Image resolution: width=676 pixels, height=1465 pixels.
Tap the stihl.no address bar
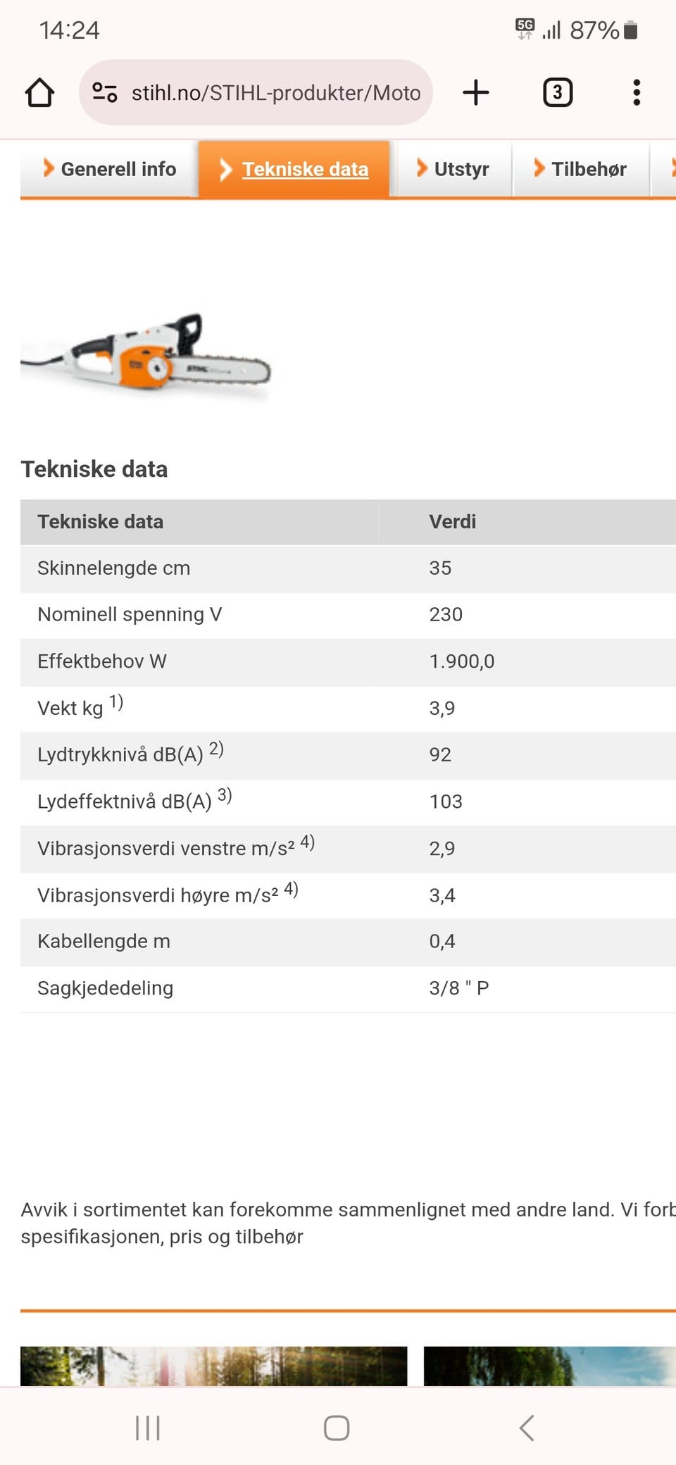(276, 92)
